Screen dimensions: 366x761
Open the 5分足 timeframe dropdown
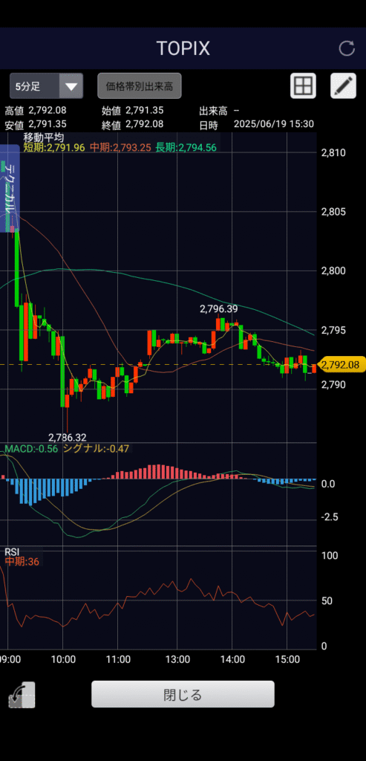[47, 86]
